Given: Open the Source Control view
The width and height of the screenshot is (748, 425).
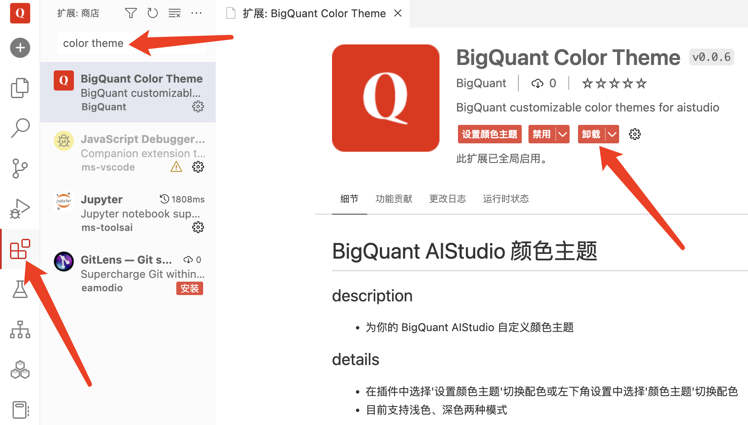Looking at the screenshot, I should [x=20, y=168].
